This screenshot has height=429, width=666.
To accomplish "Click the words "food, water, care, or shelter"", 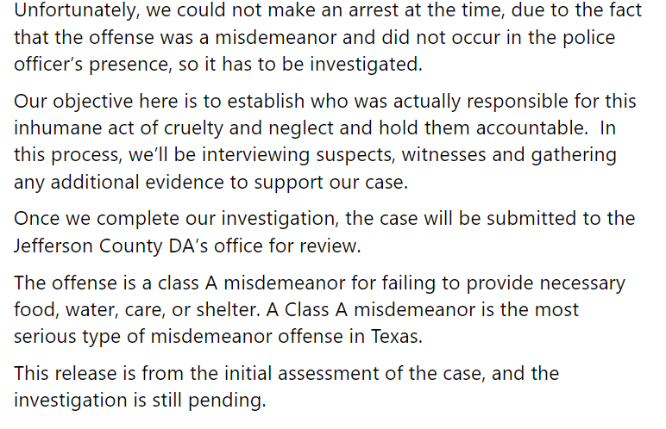I will [x=137, y=310].
